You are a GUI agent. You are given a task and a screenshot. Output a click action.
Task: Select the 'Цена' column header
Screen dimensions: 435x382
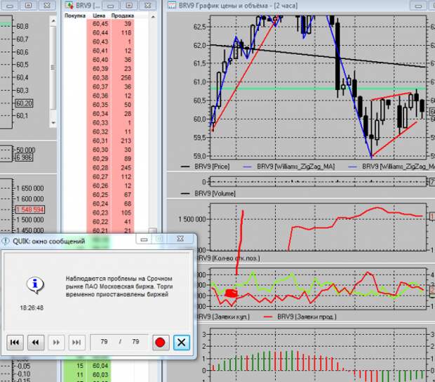(x=99, y=15)
